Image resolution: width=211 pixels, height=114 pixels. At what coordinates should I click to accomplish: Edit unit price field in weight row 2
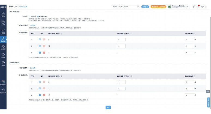(189, 89)
